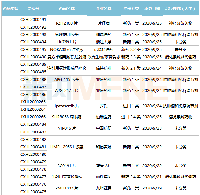
Task: Select the 诺瑞特医药 company cell
Action: 104,50
